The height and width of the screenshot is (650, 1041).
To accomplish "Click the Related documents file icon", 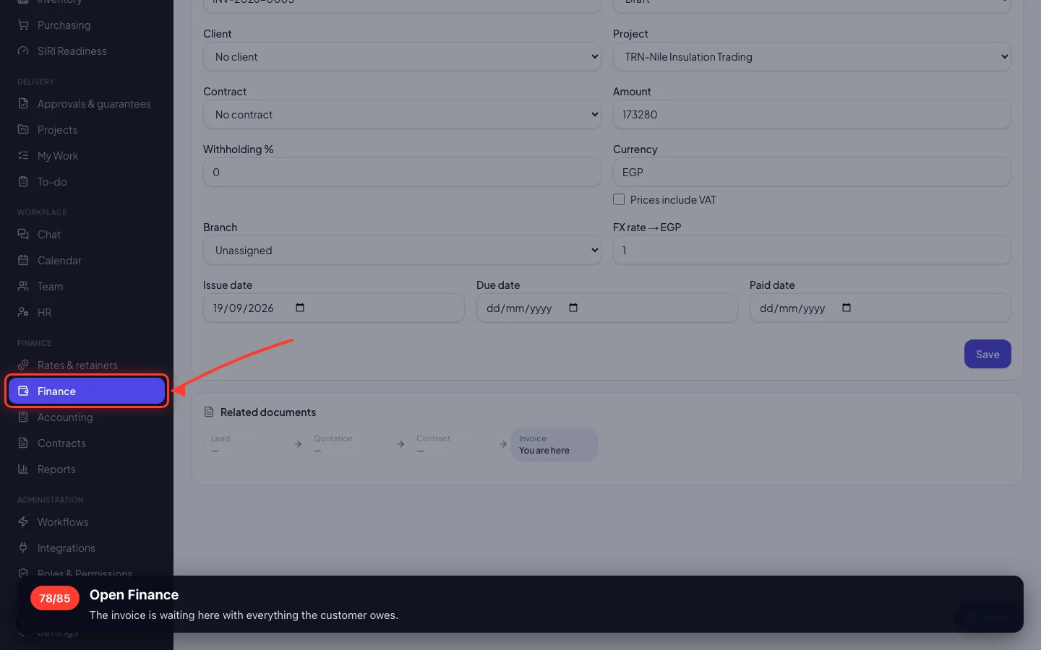I will [209, 412].
